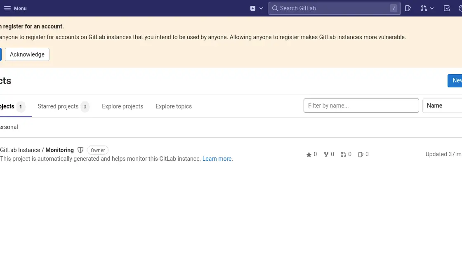The image size is (462, 270).
Task: Click the forks icon for Monitoring project
Action: [326, 155]
